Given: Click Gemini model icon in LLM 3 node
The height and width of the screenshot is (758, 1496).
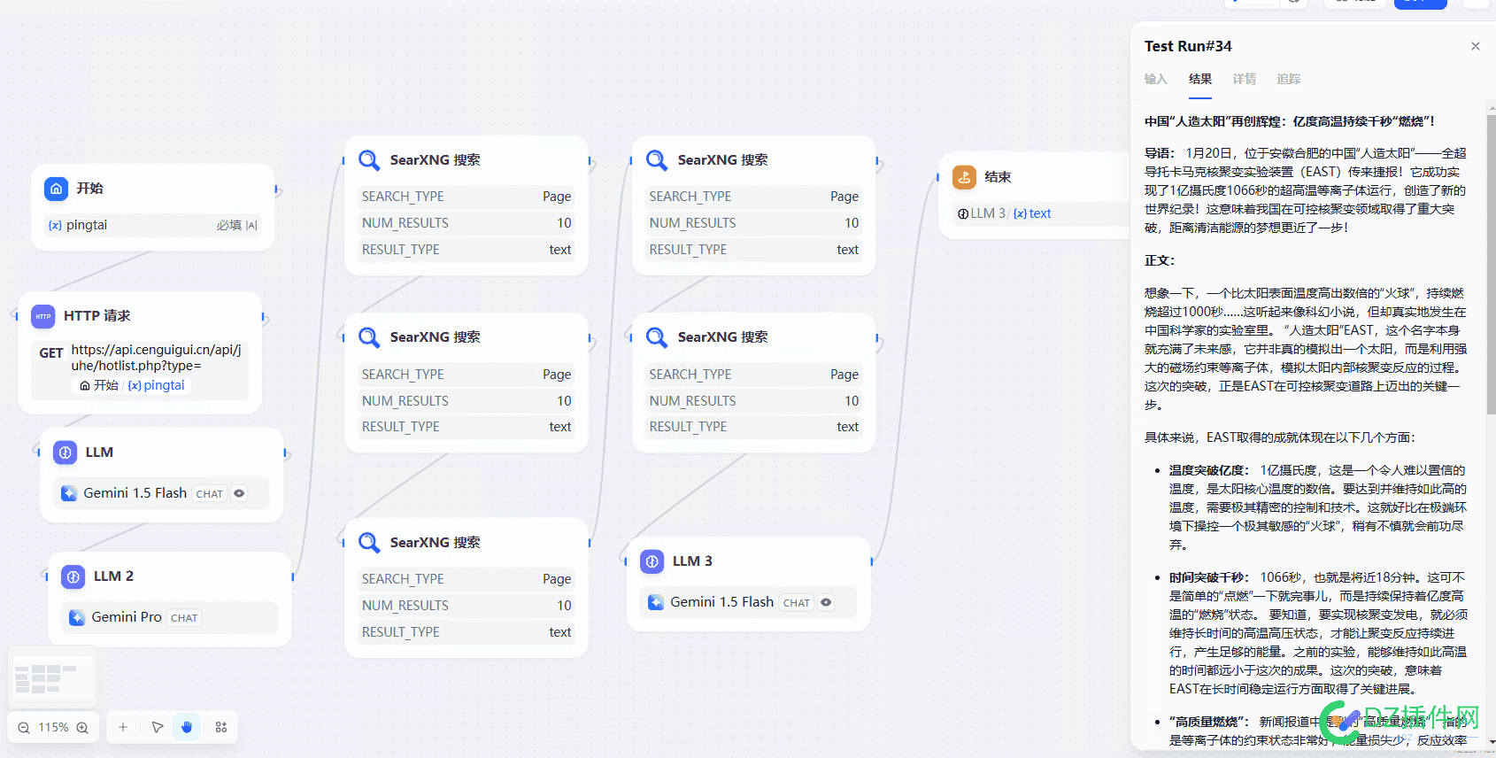Looking at the screenshot, I should 656,602.
